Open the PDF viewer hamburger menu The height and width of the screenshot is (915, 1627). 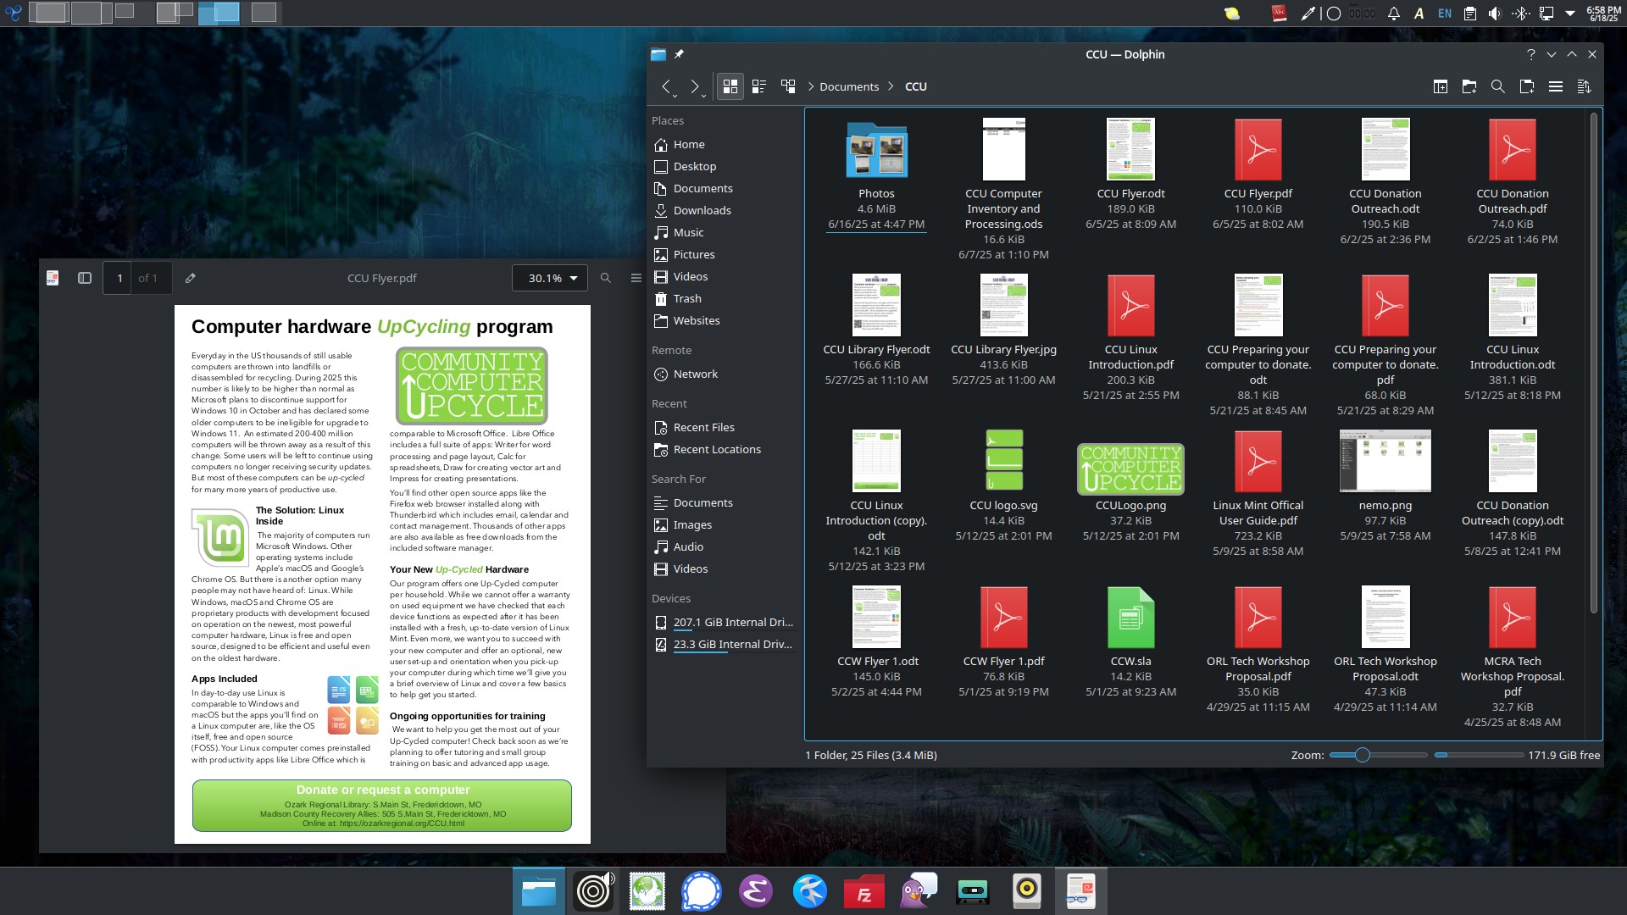(x=635, y=277)
